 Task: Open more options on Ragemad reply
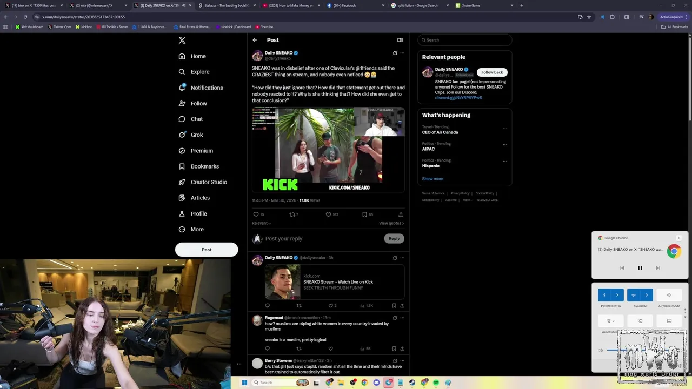[x=402, y=318]
